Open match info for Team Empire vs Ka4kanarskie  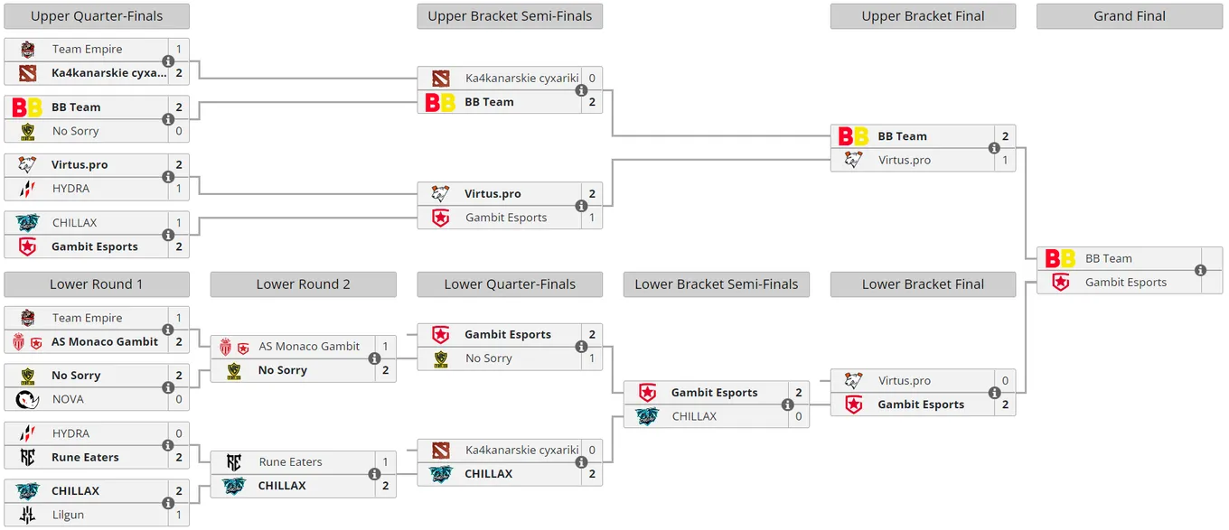click(168, 61)
